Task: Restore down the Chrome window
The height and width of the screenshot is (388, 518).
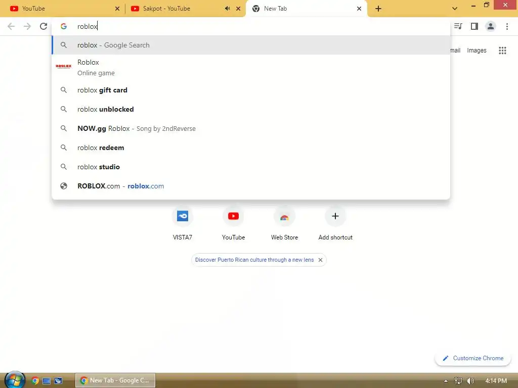Action: point(486,5)
